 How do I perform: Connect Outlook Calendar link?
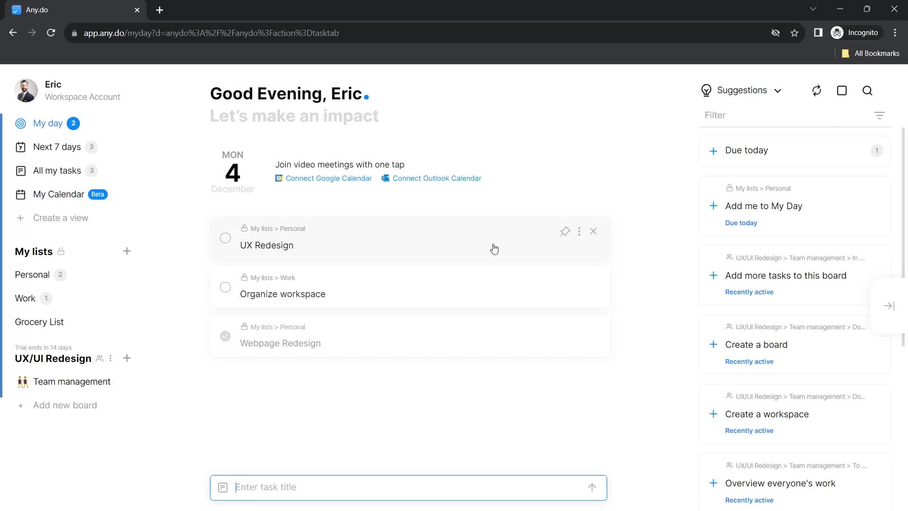tap(437, 178)
